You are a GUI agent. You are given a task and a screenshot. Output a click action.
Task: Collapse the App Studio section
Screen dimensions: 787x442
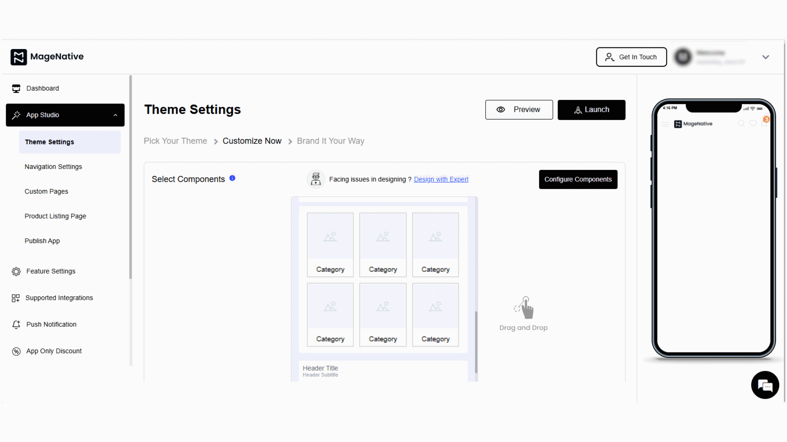pos(116,115)
